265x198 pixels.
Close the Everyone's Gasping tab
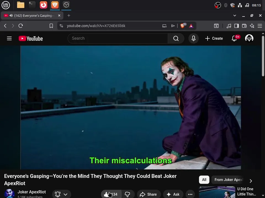[x=59, y=15]
